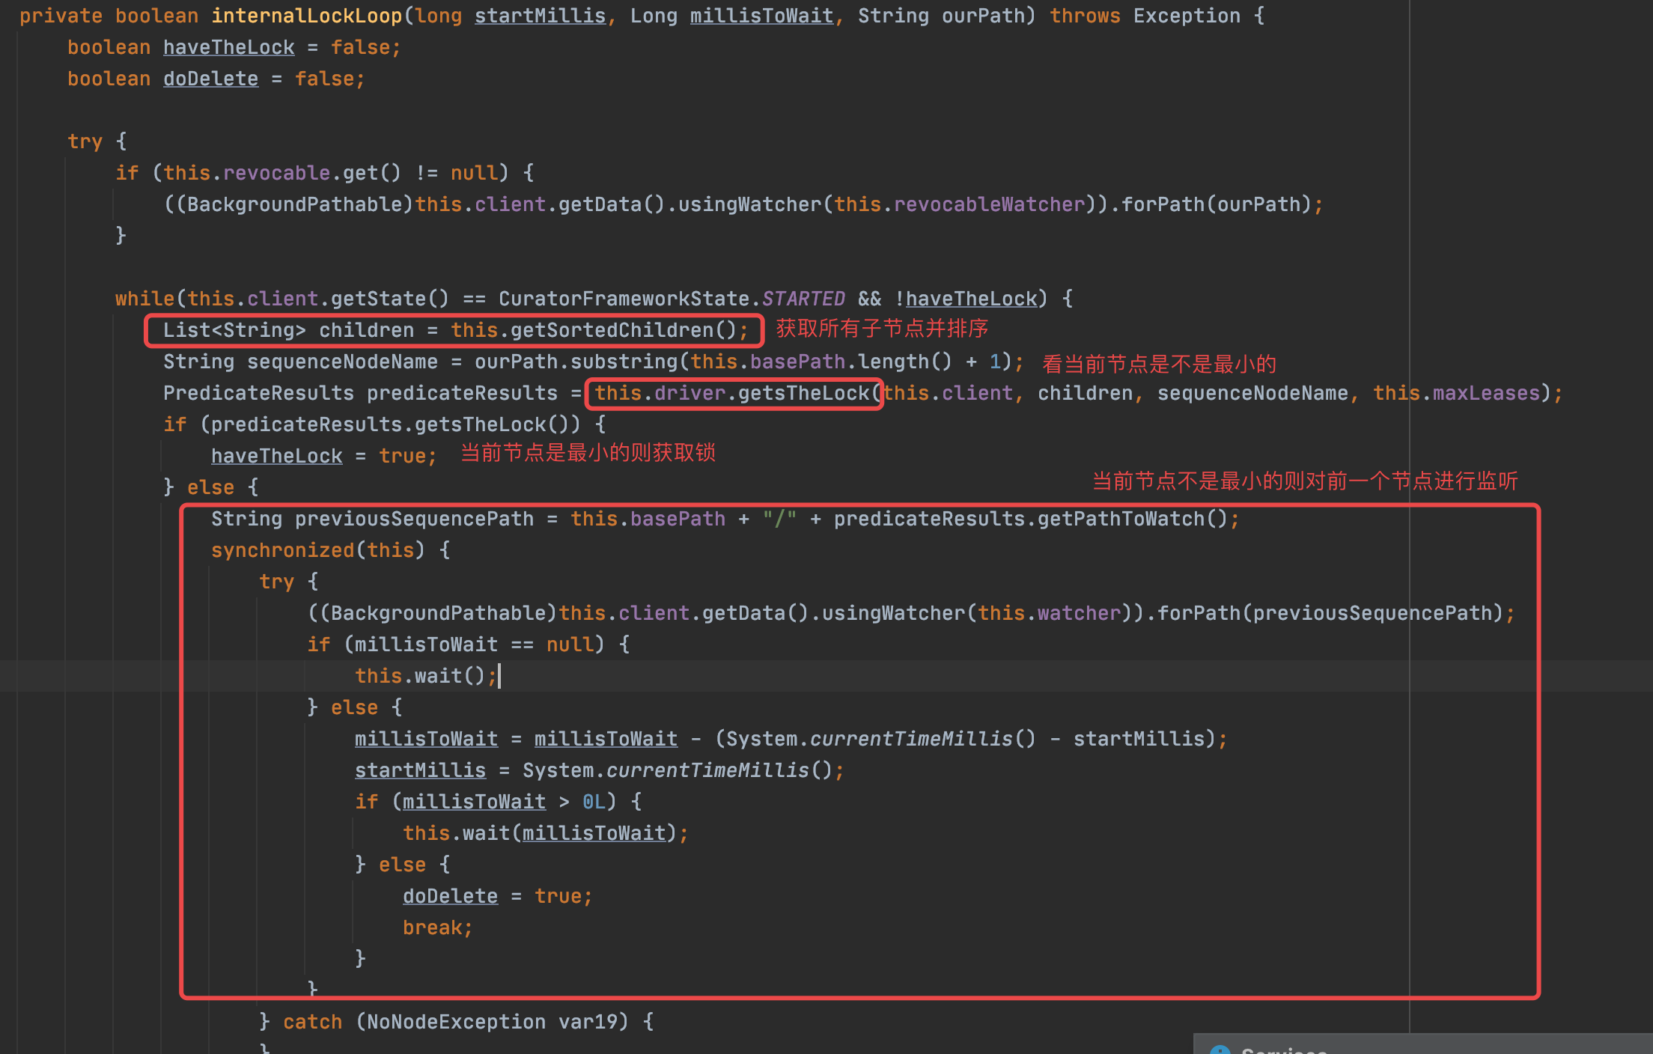Viewport: 1653px width, 1054px height.
Task: Click currentTimeMillis in startMillis assignment line
Action: (707, 770)
